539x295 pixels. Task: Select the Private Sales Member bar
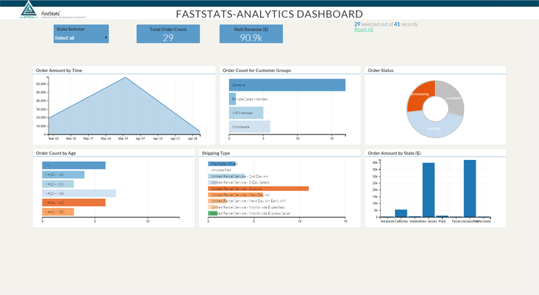pyautogui.click(x=232, y=99)
